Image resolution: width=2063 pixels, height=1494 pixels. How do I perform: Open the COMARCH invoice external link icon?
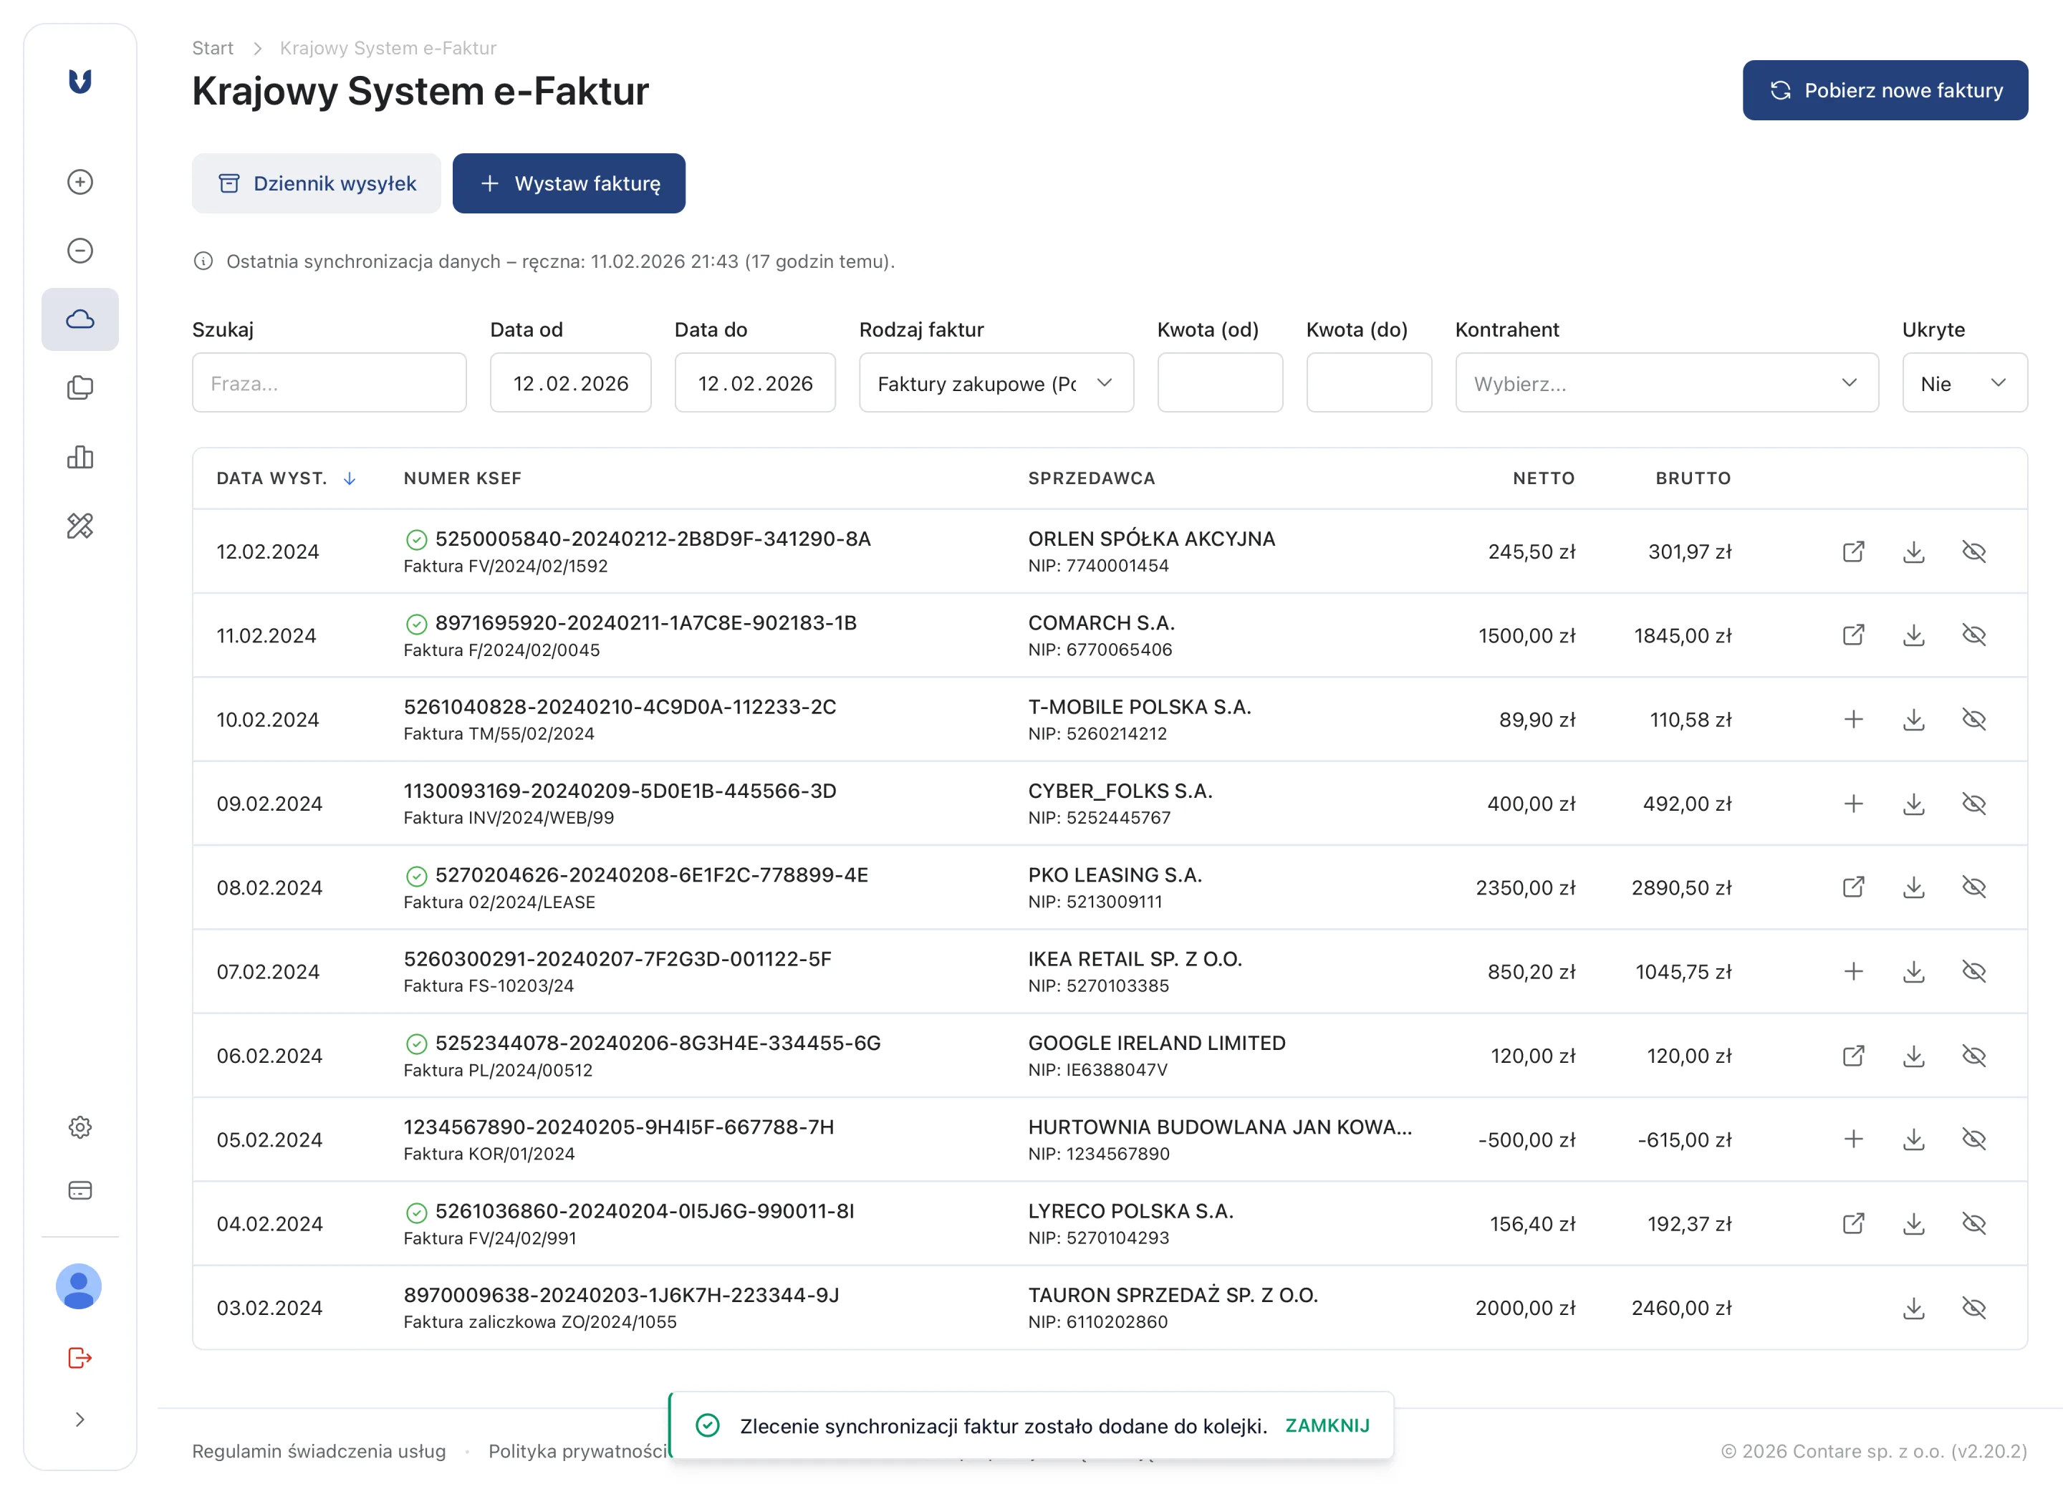pos(1853,635)
